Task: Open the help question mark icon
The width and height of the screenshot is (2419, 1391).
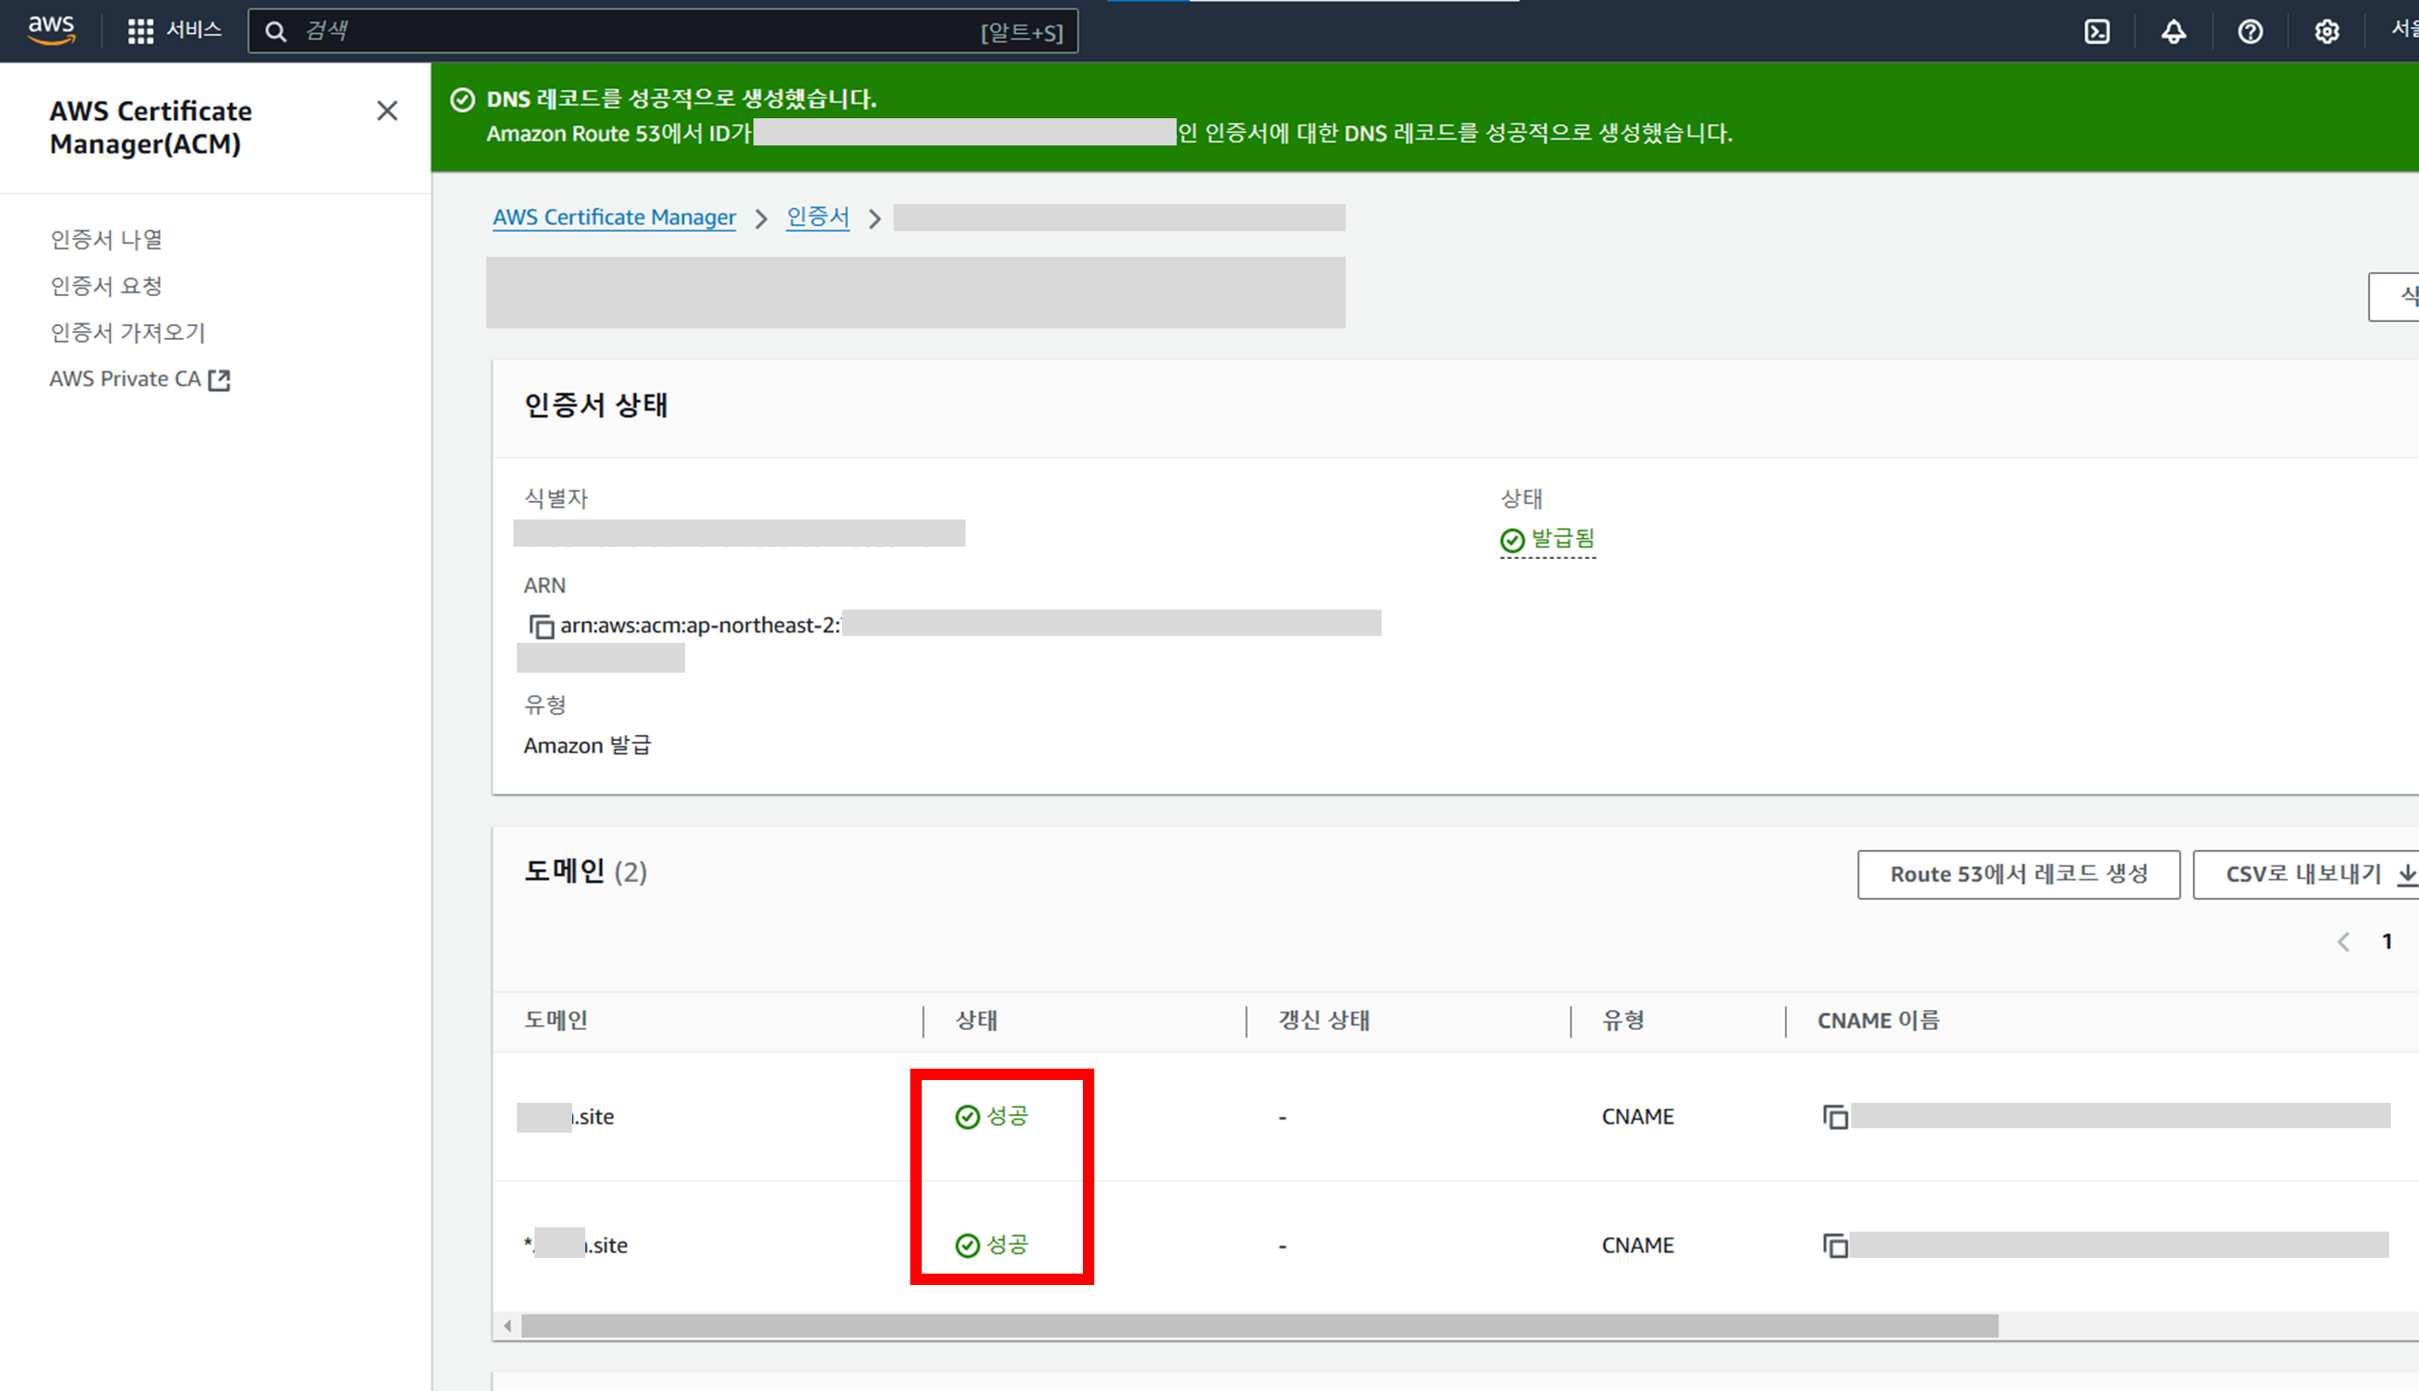Action: point(2250,32)
